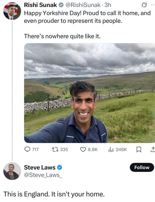Open the @Steve_Laws_ handle link

(43, 175)
